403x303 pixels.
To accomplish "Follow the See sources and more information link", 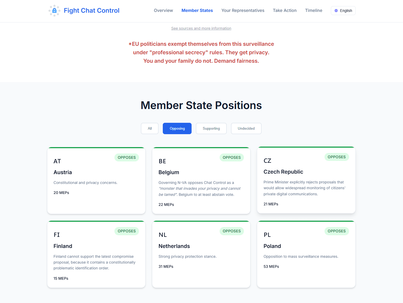I will pyautogui.click(x=201, y=28).
